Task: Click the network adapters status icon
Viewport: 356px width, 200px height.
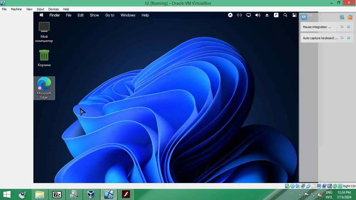Action: 303,186
